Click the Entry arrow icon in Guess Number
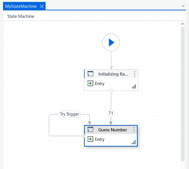The height and width of the screenshot is (169, 189). click(x=90, y=139)
